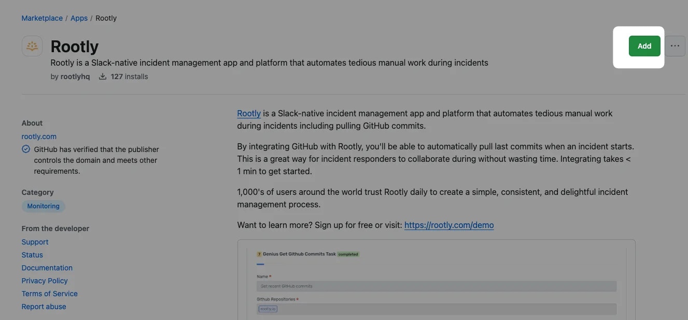Screen dimensions: 688x320
Task: Open the three-dot more options menu
Action: 675,46
